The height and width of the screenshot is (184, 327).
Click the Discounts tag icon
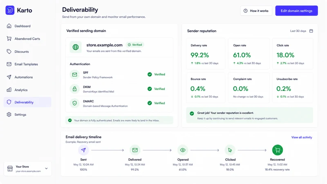tap(9, 52)
